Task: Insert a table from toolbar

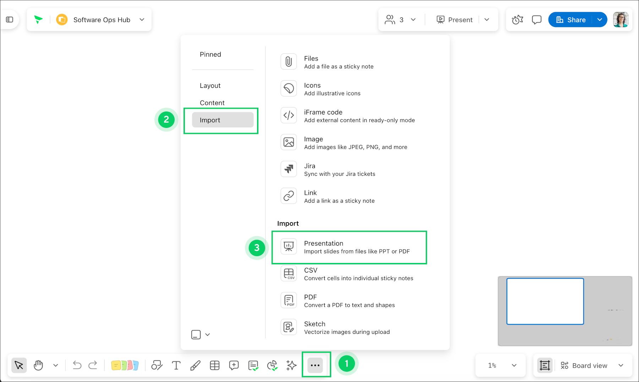Action: (214, 365)
